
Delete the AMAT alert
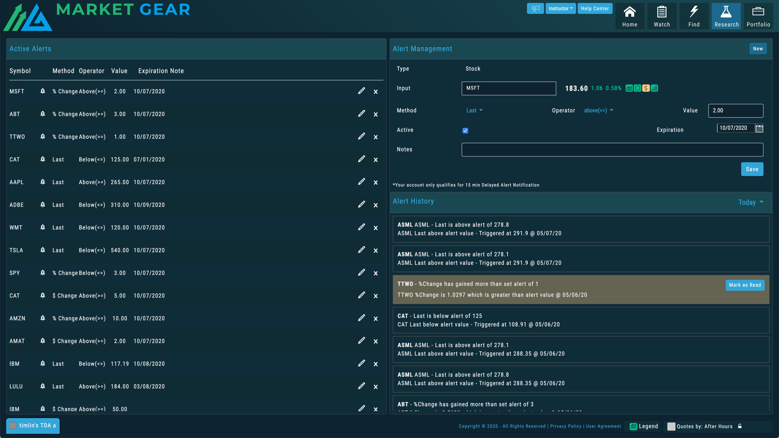376,341
